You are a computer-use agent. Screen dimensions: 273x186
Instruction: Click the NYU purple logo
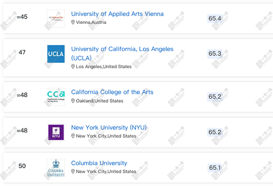click(x=56, y=132)
